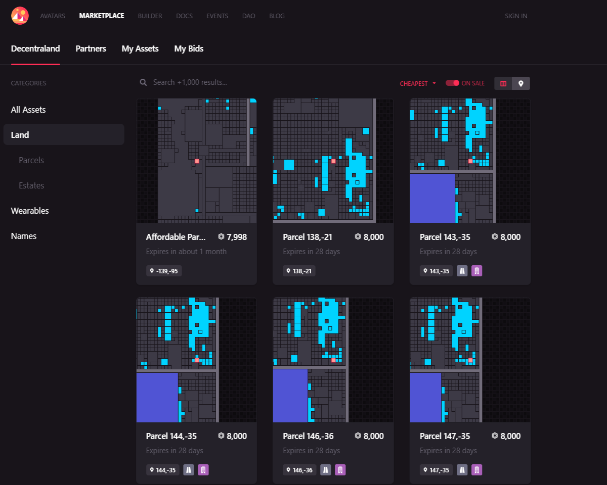
Task: Switch to grid view icon
Action: point(503,83)
